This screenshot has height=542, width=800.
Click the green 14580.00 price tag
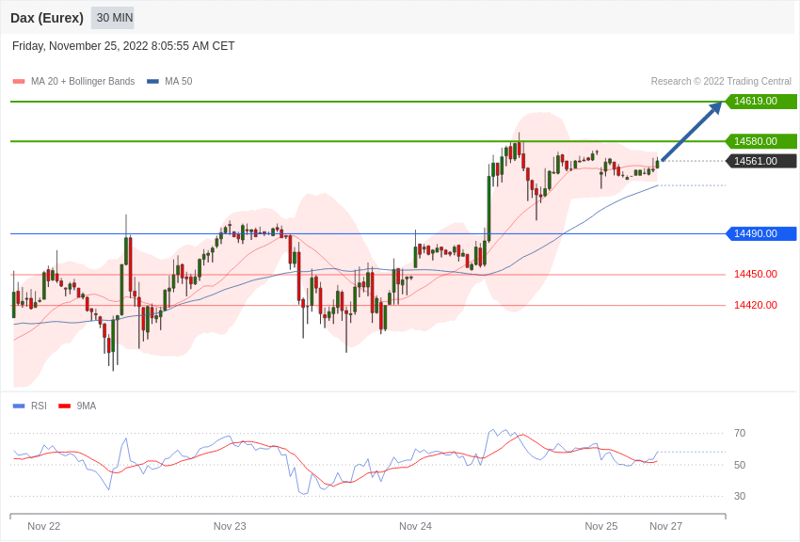click(761, 141)
